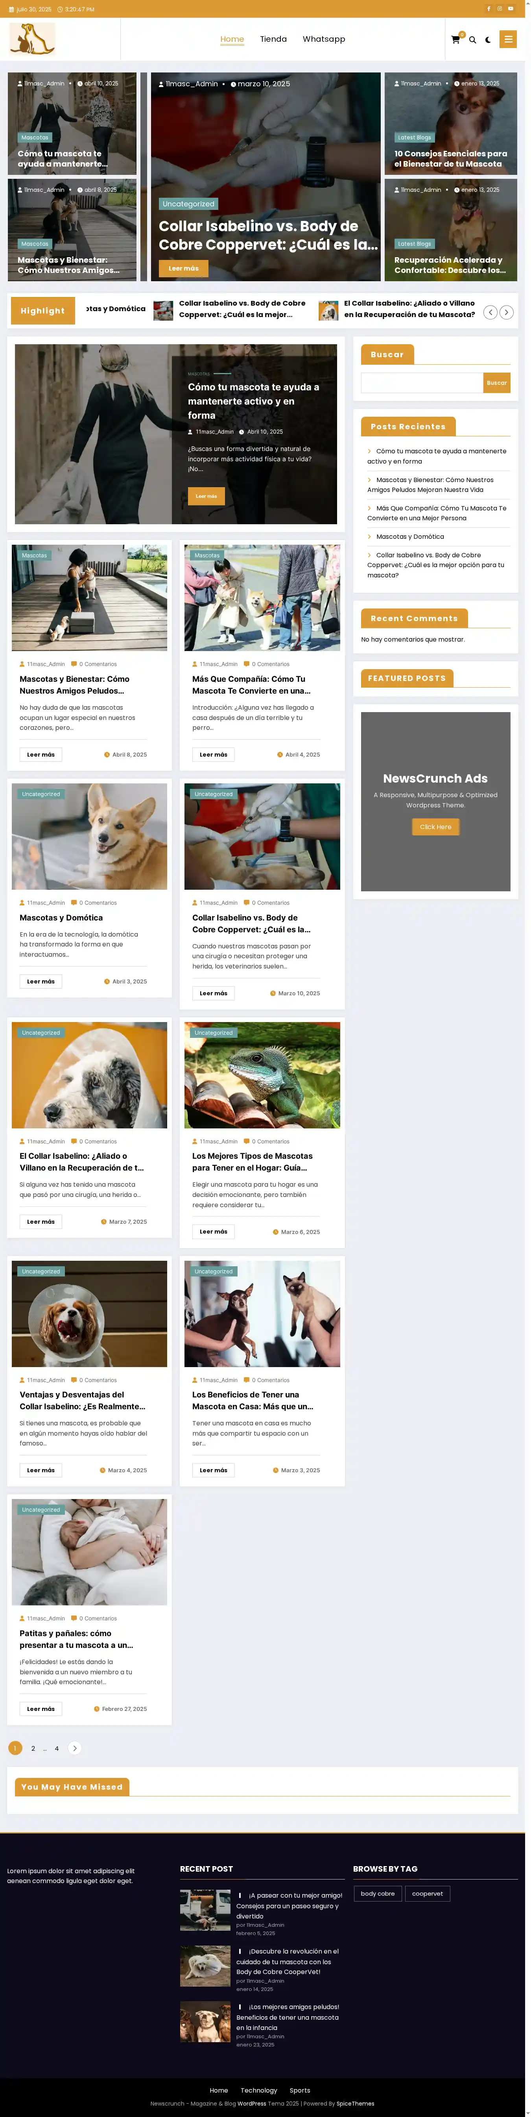531x2117 pixels.
Task: Open the Tienda menu item
Action: [x=273, y=39]
